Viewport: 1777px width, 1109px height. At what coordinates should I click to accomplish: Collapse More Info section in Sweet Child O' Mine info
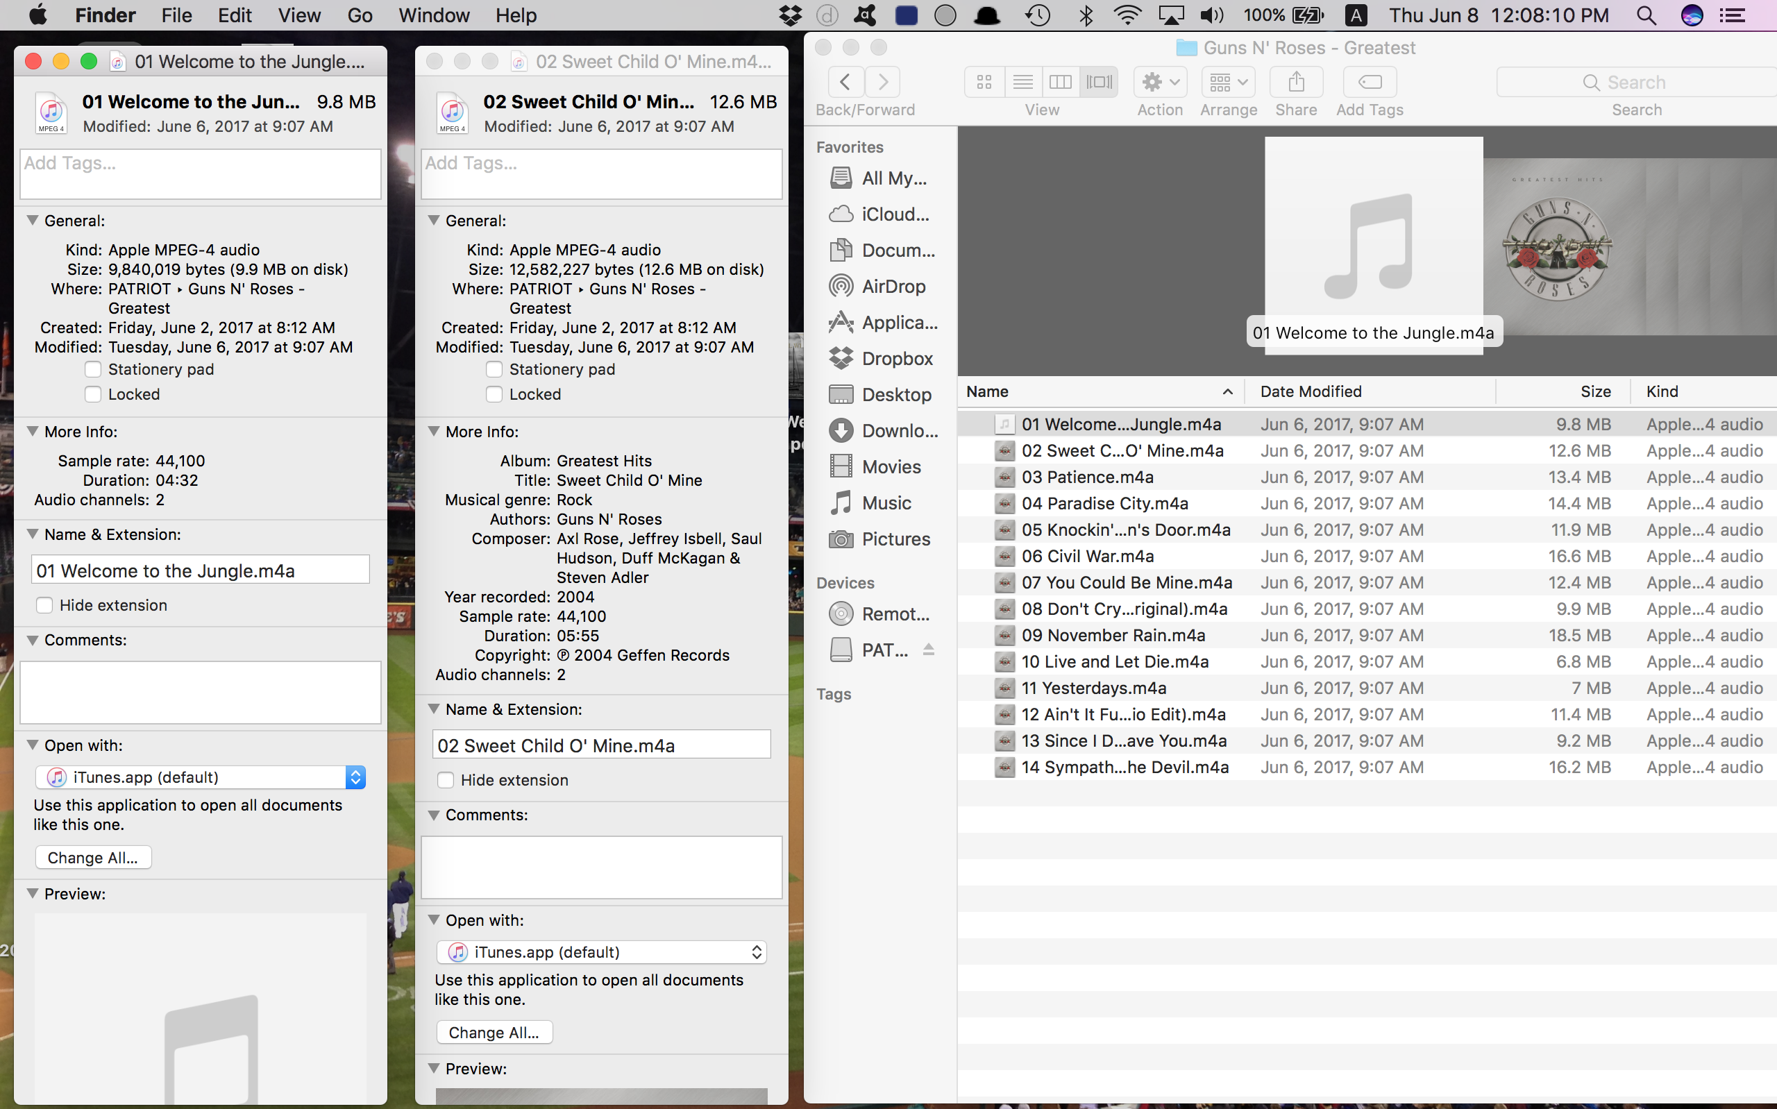(x=433, y=431)
